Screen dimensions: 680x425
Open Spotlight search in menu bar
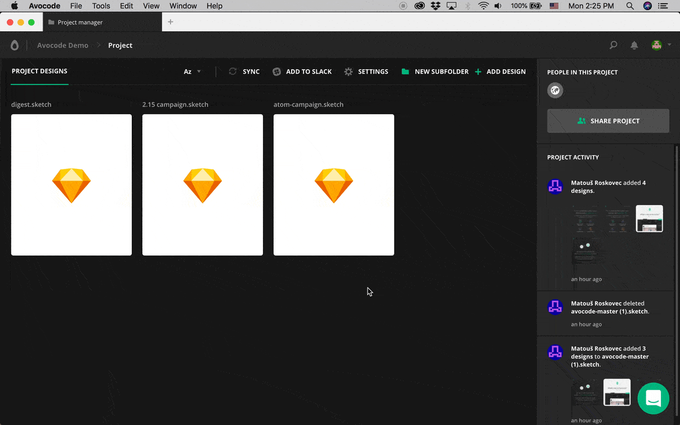pos(630,6)
